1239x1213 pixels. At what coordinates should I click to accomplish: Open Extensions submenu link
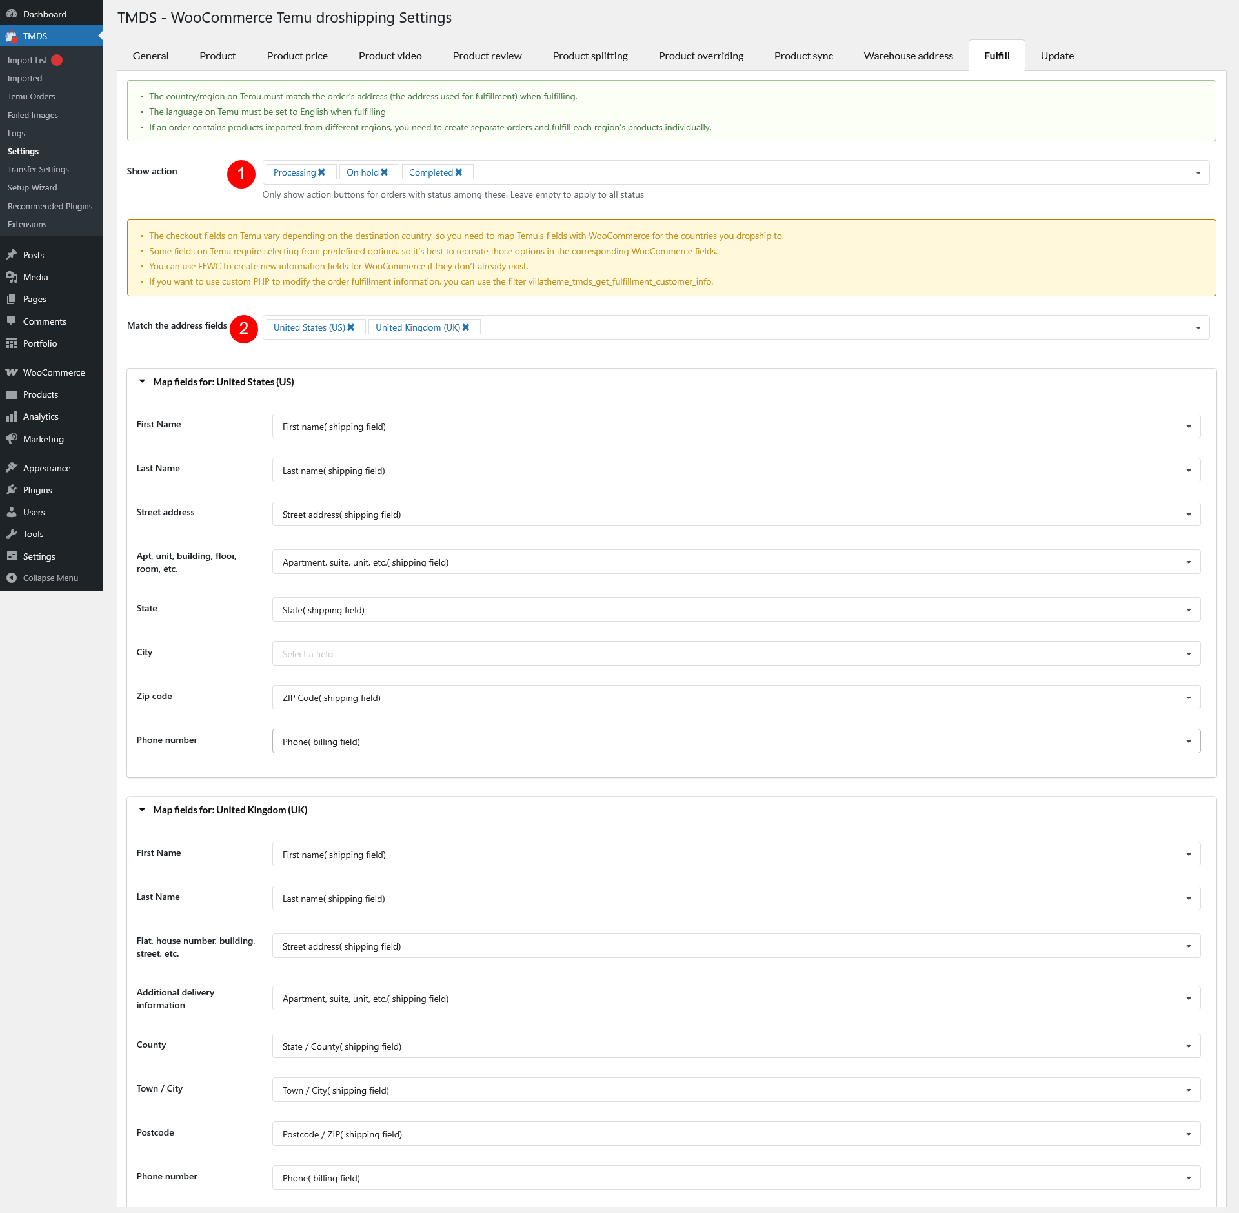point(27,224)
